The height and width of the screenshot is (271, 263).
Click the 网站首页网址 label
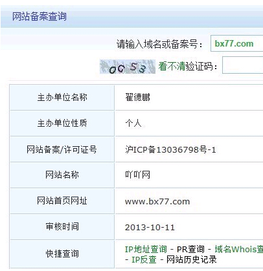coord(62,201)
